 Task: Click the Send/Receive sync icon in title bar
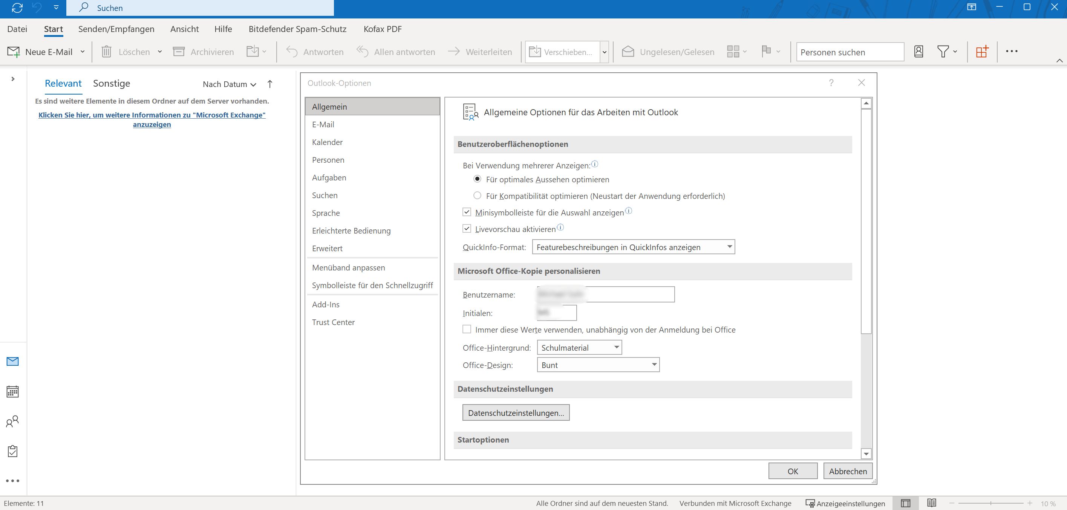(17, 8)
